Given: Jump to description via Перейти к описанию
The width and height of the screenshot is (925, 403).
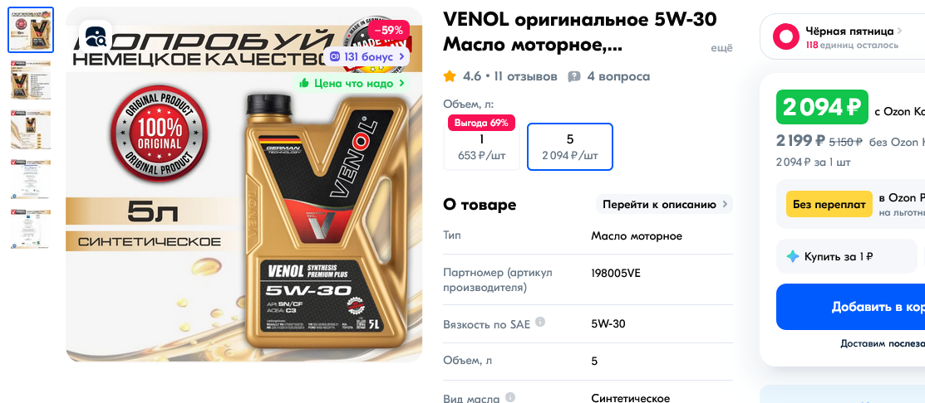Looking at the screenshot, I should [x=664, y=205].
